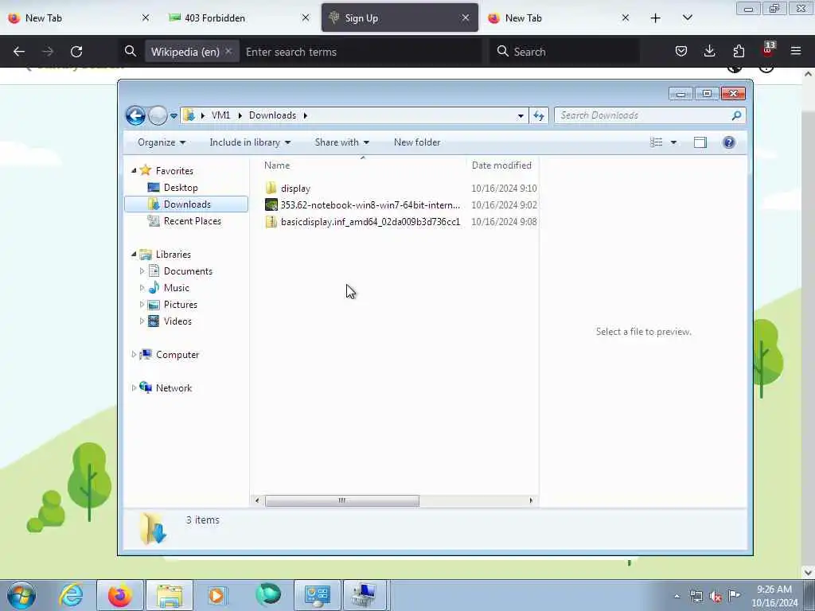Expand the Pictures library
The image size is (815, 611).
click(142, 305)
